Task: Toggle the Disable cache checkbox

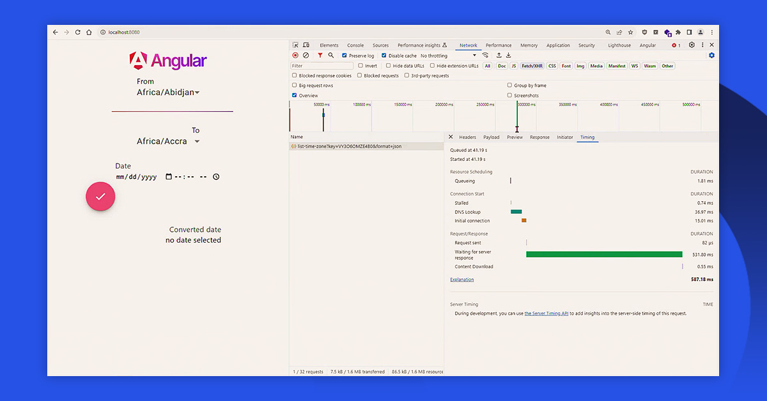Action: coord(384,56)
